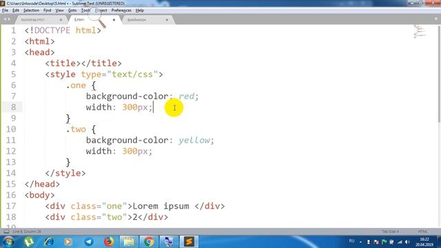Switch to the third editor tab
The image size is (441, 248).
[x=136, y=20]
